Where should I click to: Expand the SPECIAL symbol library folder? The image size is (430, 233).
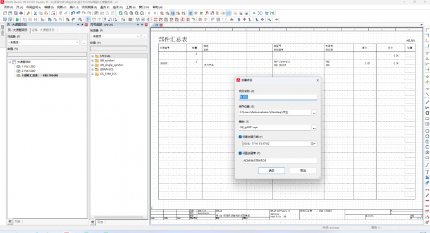pyautogui.click(x=92, y=56)
